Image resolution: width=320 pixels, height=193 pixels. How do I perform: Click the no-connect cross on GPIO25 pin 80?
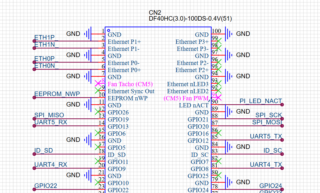[218, 175]
